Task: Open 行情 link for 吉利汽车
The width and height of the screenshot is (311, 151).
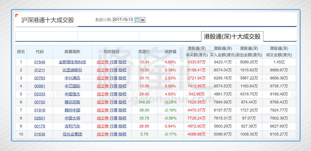Action: 114,126
